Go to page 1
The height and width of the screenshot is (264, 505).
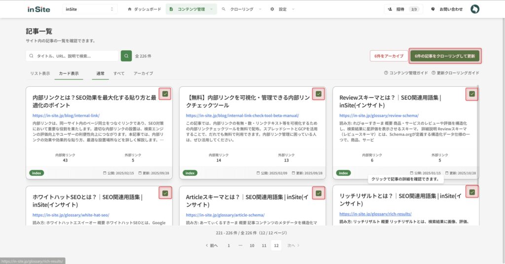[x=229, y=246]
